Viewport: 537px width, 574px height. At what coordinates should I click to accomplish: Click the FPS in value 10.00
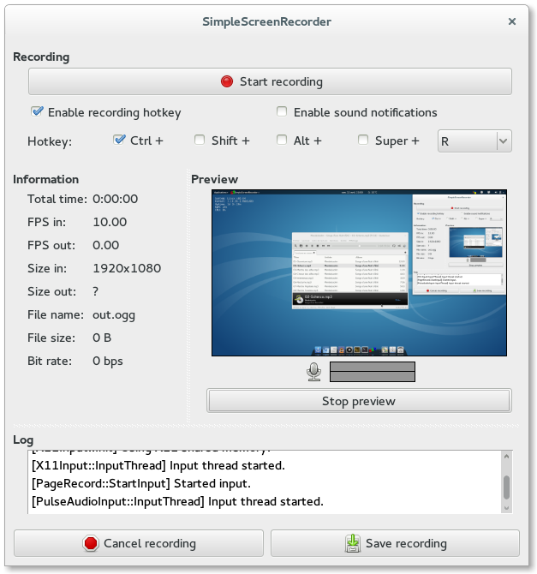(x=110, y=222)
